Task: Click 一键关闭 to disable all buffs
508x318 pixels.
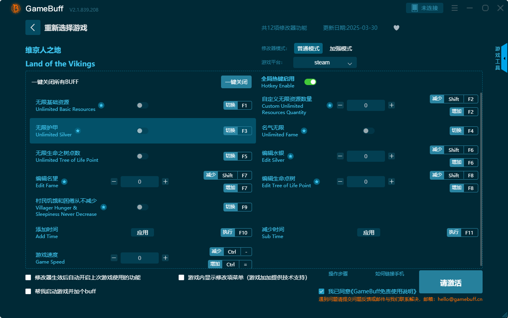Action: (x=237, y=82)
